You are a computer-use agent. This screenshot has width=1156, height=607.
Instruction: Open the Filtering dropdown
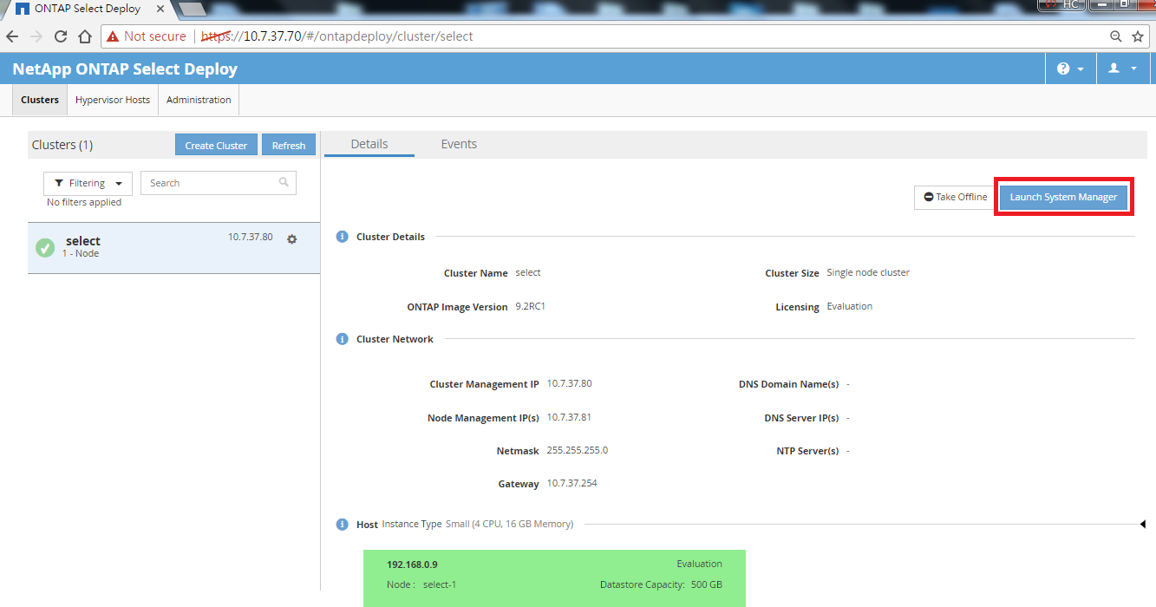88,183
